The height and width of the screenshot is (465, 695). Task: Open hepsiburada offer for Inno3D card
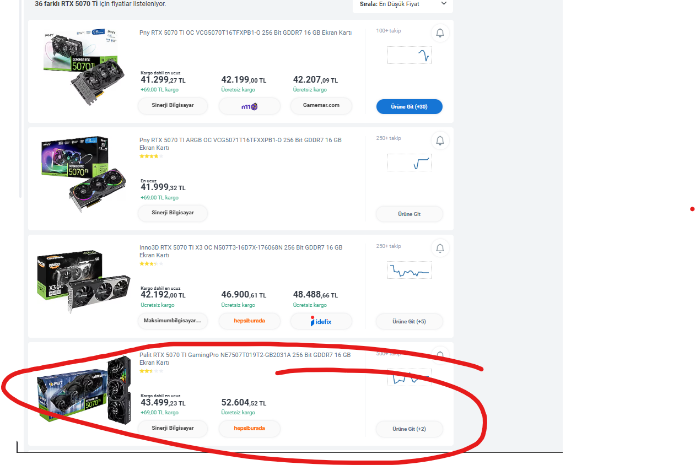pos(250,321)
